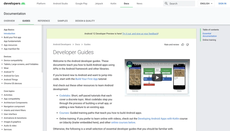Click the left sidebar scrollbar
The height and width of the screenshot is (131, 230).
coord(42,49)
